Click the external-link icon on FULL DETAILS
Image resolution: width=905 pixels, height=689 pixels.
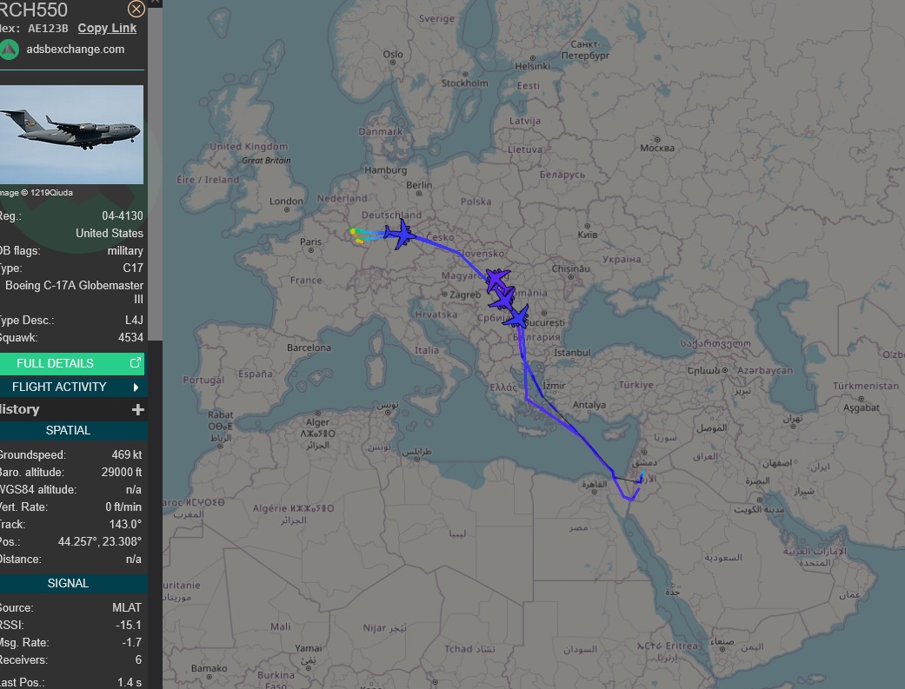(135, 363)
